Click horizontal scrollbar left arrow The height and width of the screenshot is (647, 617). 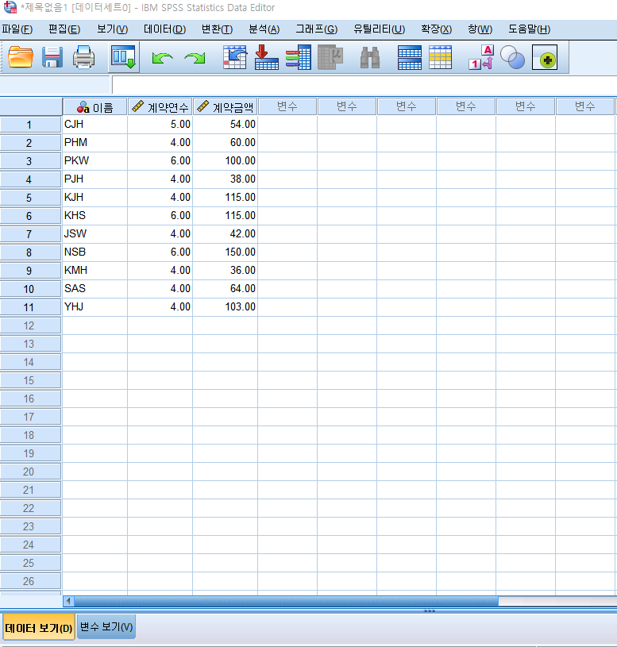click(68, 601)
